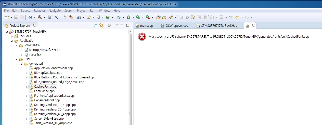
Task: Open Debug configurations dropdown arrow
Action: [123, 17]
